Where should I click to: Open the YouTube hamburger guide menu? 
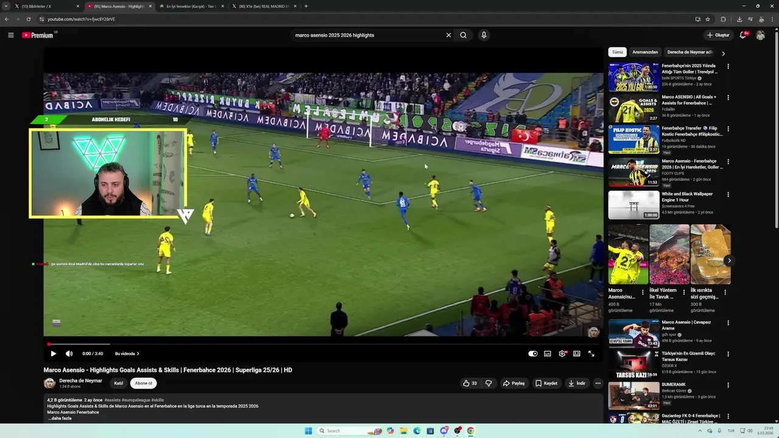click(10, 35)
